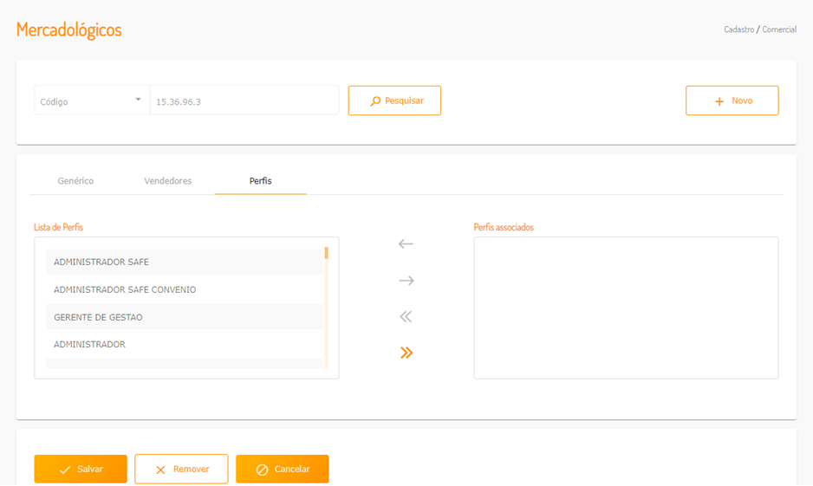Select ADMINISTRADOR SAFE CONVENIO profile

tap(185, 289)
